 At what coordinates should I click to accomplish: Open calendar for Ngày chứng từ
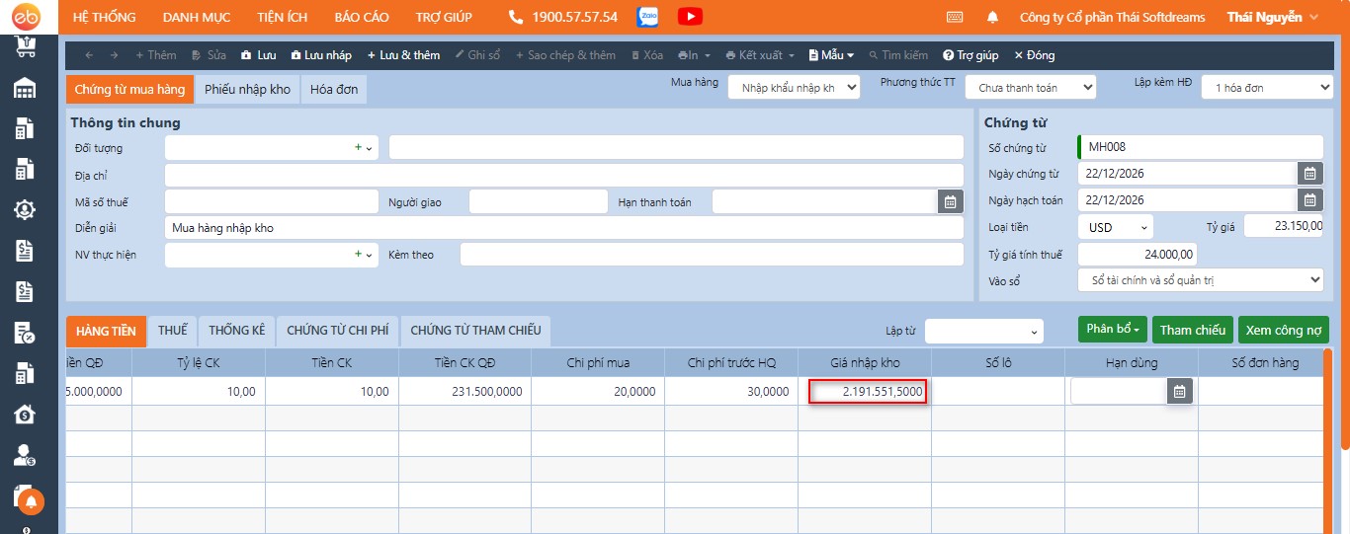point(1309,174)
